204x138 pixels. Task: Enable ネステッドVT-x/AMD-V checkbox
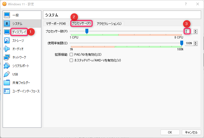(x=71, y=60)
